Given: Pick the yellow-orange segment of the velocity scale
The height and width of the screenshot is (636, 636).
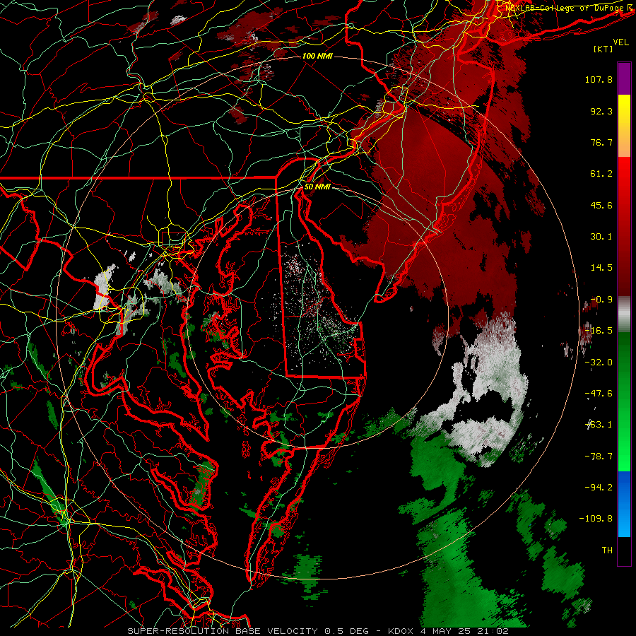Looking at the screenshot, I should point(624,126).
